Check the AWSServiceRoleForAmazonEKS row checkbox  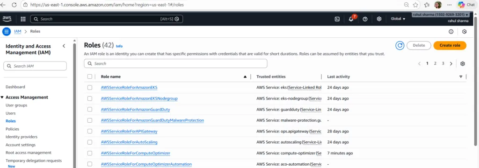89,88
